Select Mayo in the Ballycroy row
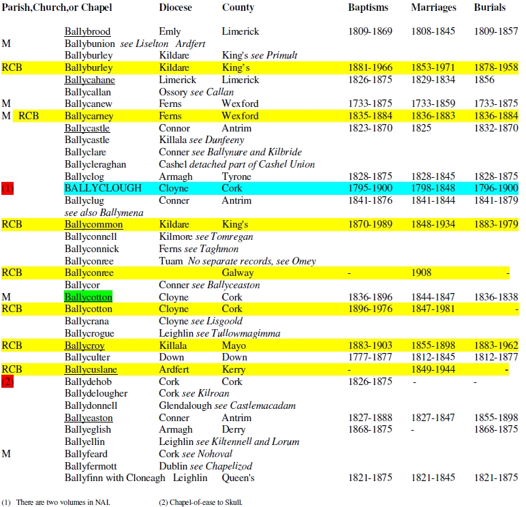Viewport: 526px width, 507px height. (x=234, y=345)
